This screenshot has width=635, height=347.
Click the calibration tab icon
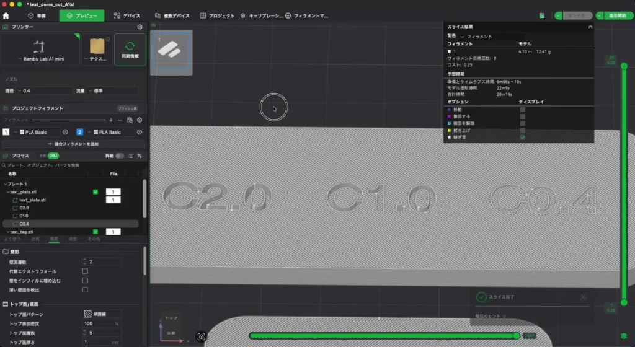[243, 15]
